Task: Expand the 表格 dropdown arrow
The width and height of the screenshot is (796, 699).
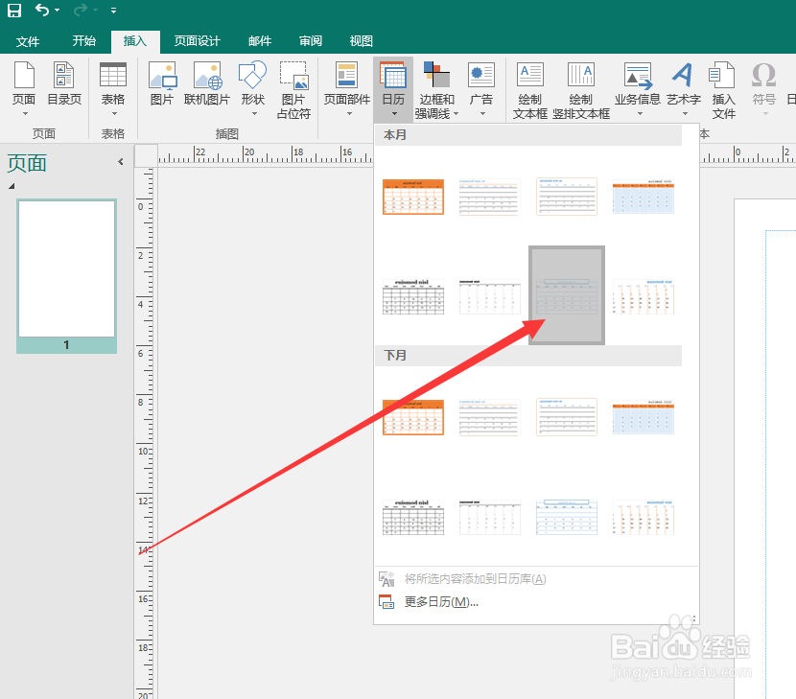Action: pos(114,114)
